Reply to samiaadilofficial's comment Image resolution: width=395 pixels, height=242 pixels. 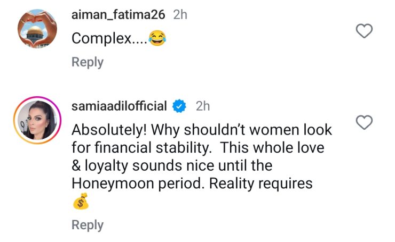tap(88, 225)
